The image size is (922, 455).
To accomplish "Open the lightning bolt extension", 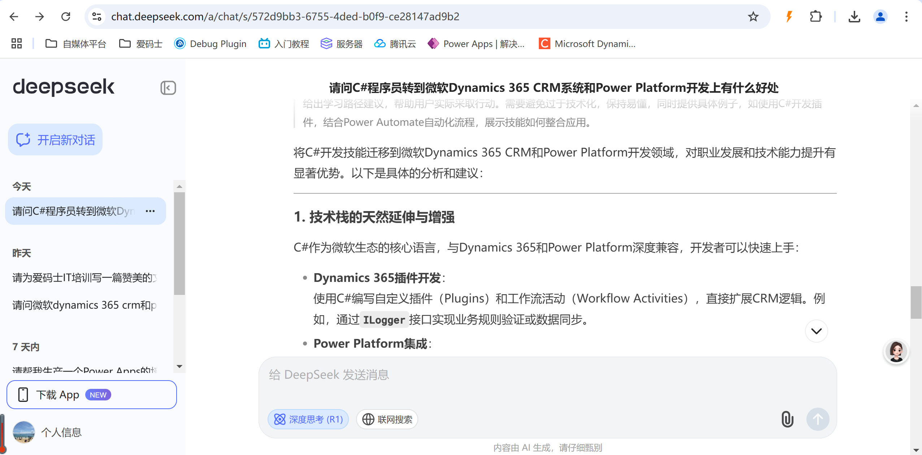I will 789,17.
